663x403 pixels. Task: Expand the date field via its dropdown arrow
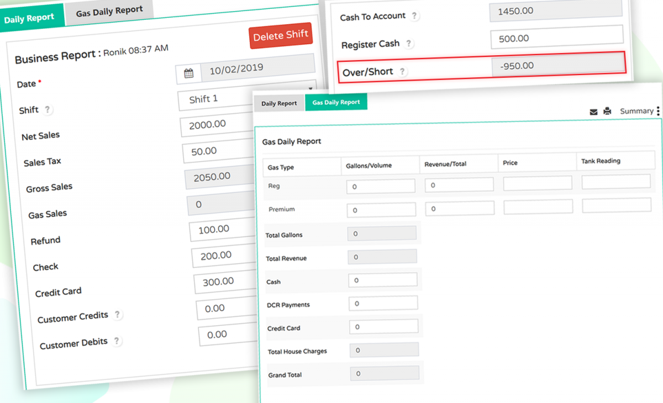coord(310,88)
